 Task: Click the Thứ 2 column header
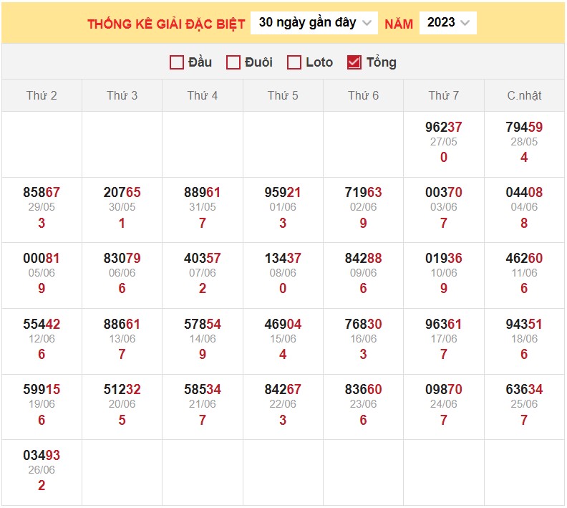pos(42,95)
